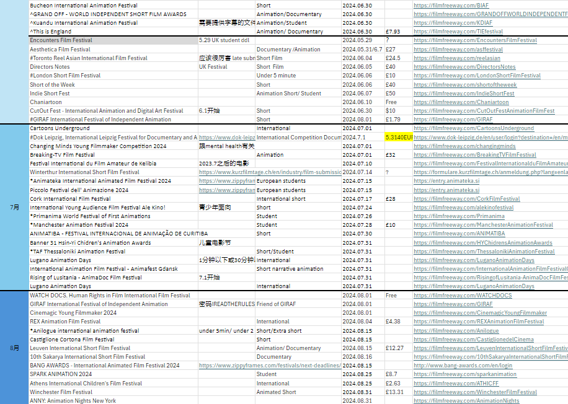Click the zippyframes.com next-deadlines link
This screenshot has width=568, height=404.
click(270, 366)
